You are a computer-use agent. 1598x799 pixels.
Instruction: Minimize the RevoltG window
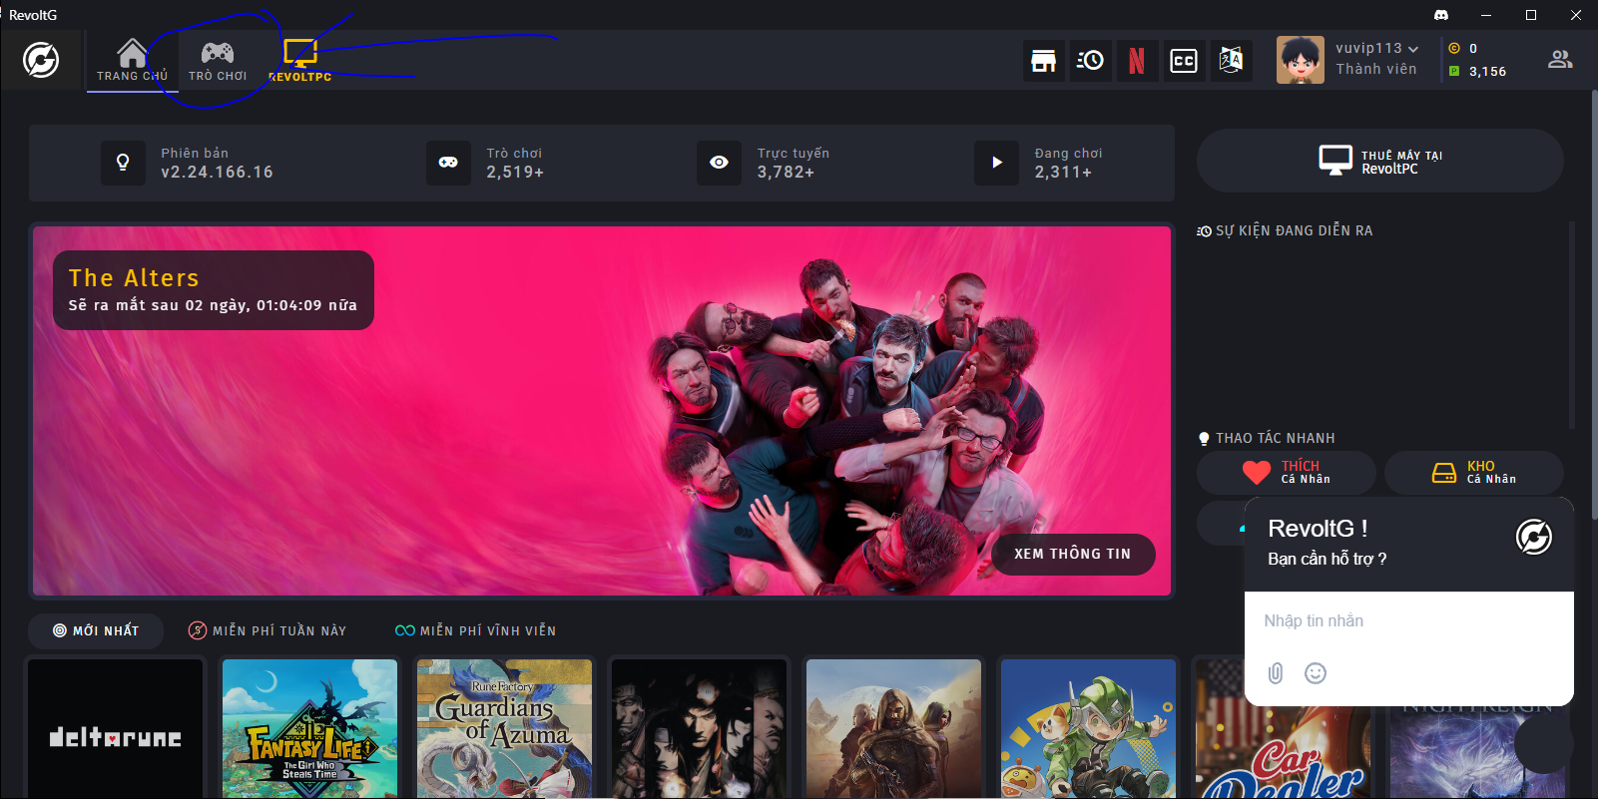pos(1486,15)
